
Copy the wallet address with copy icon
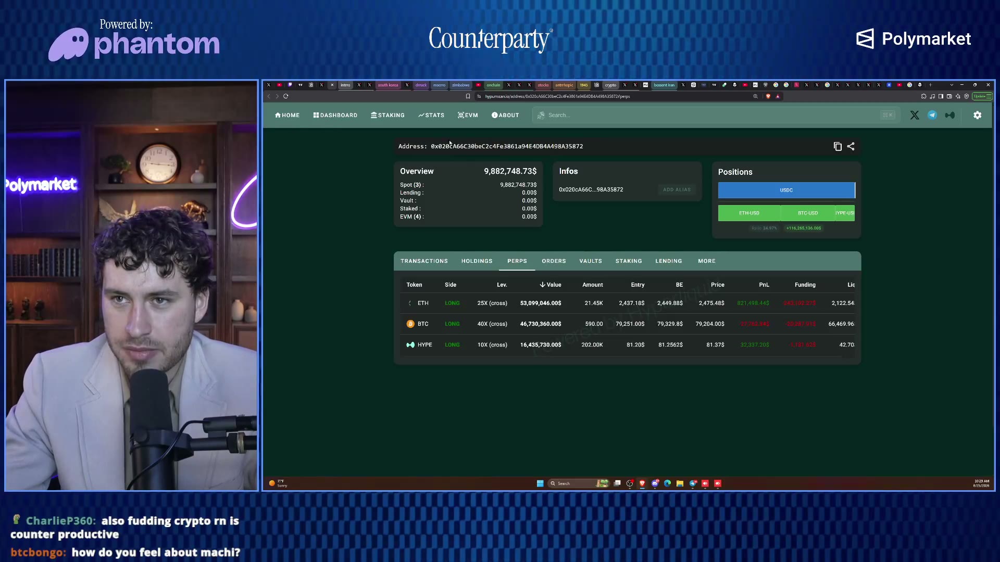coord(838,147)
